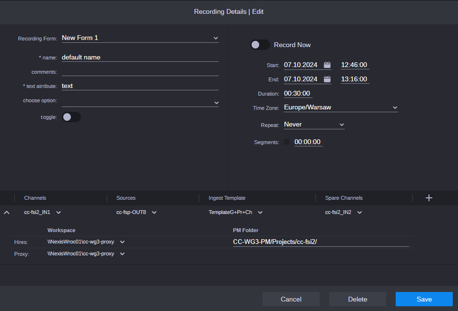This screenshot has width=458, height=311.
Task: Open the Repeat Never dropdown
Action: (314, 125)
